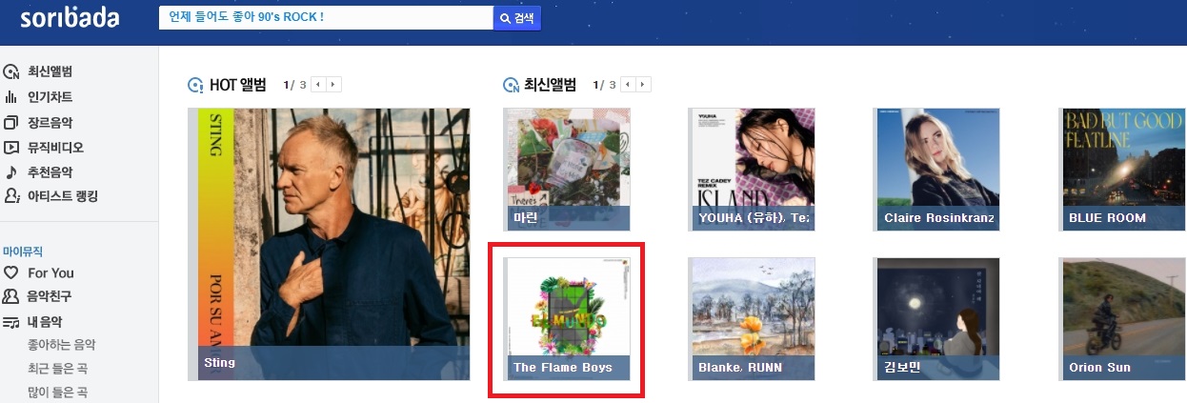This screenshot has width=1187, height=403.
Task: Open the 뮤직비디오 video icon
Action: point(11,148)
